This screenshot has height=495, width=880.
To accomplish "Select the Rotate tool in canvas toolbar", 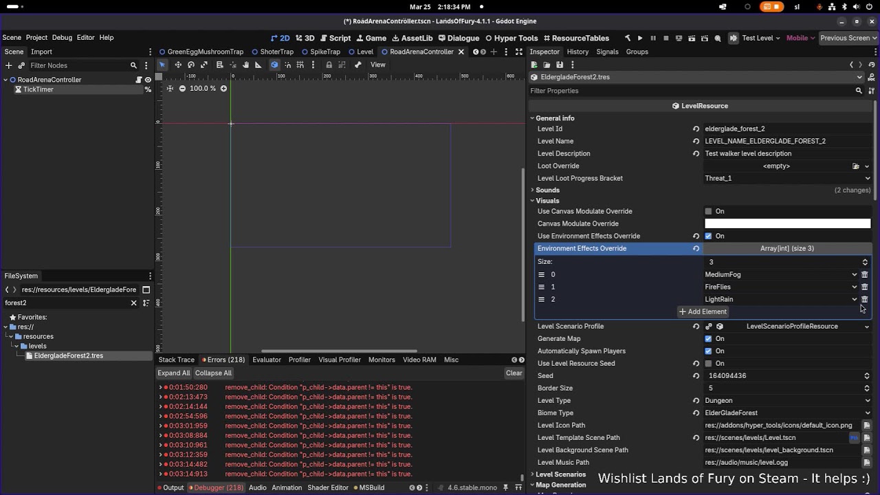I will click(x=191, y=65).
